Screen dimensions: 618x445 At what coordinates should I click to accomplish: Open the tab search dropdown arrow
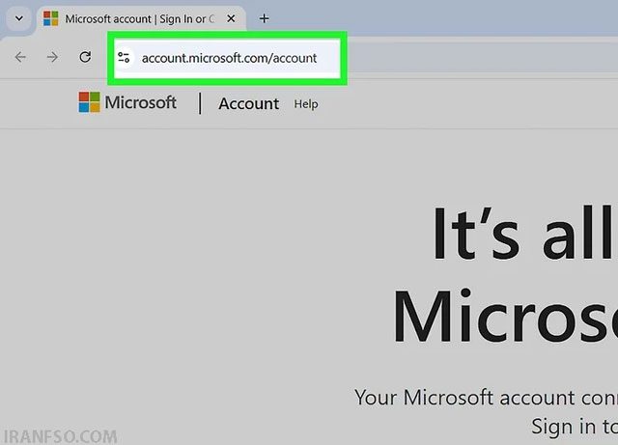click(19, 18)
